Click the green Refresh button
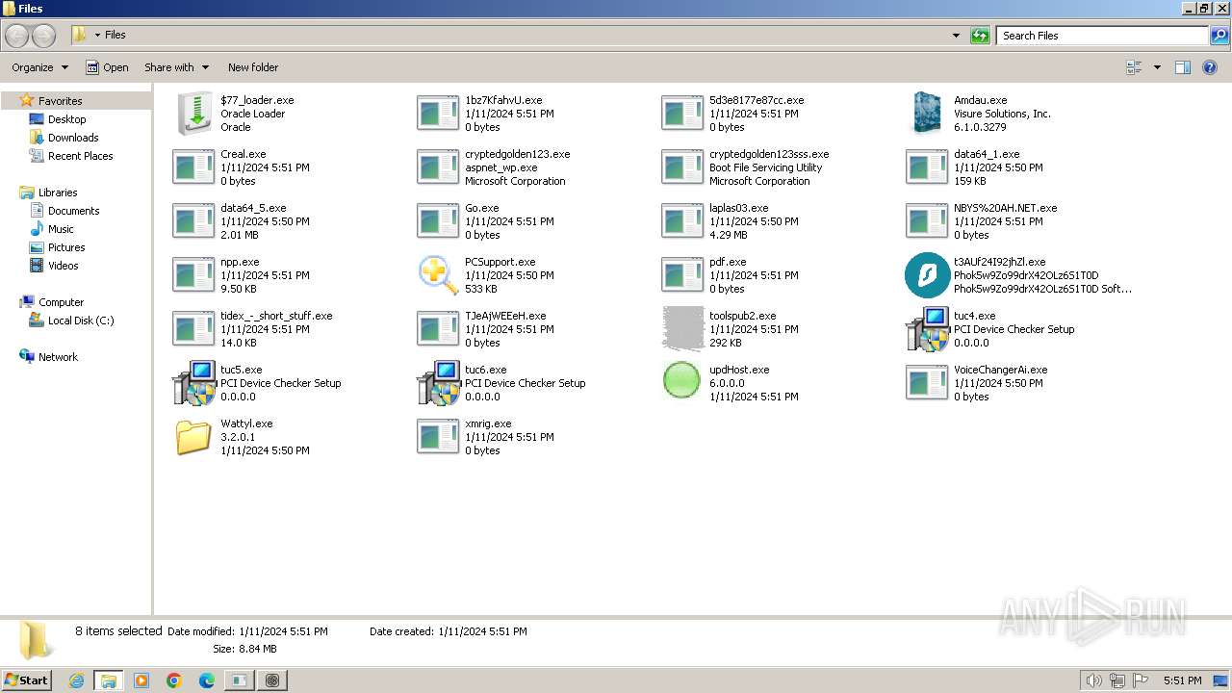This screenshot has width=1232, height=693. (980, 36)
